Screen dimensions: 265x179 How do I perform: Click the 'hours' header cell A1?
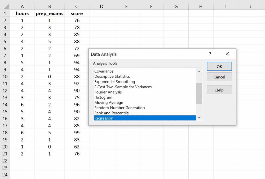tap(22, 14)
